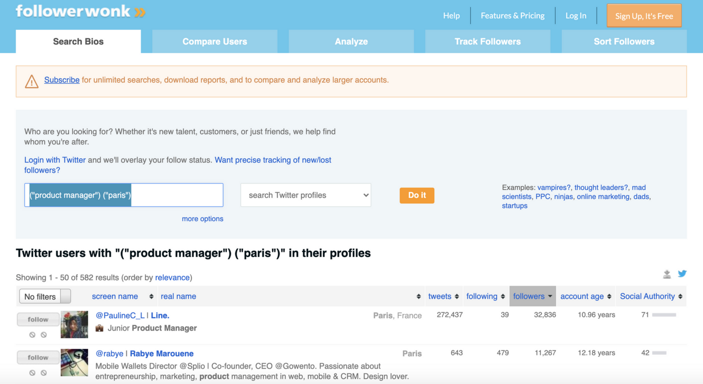Viewport: 703px width, 384px height.
Task: Click the Subscribe link in banner
Action: click(x=62, y=80)
